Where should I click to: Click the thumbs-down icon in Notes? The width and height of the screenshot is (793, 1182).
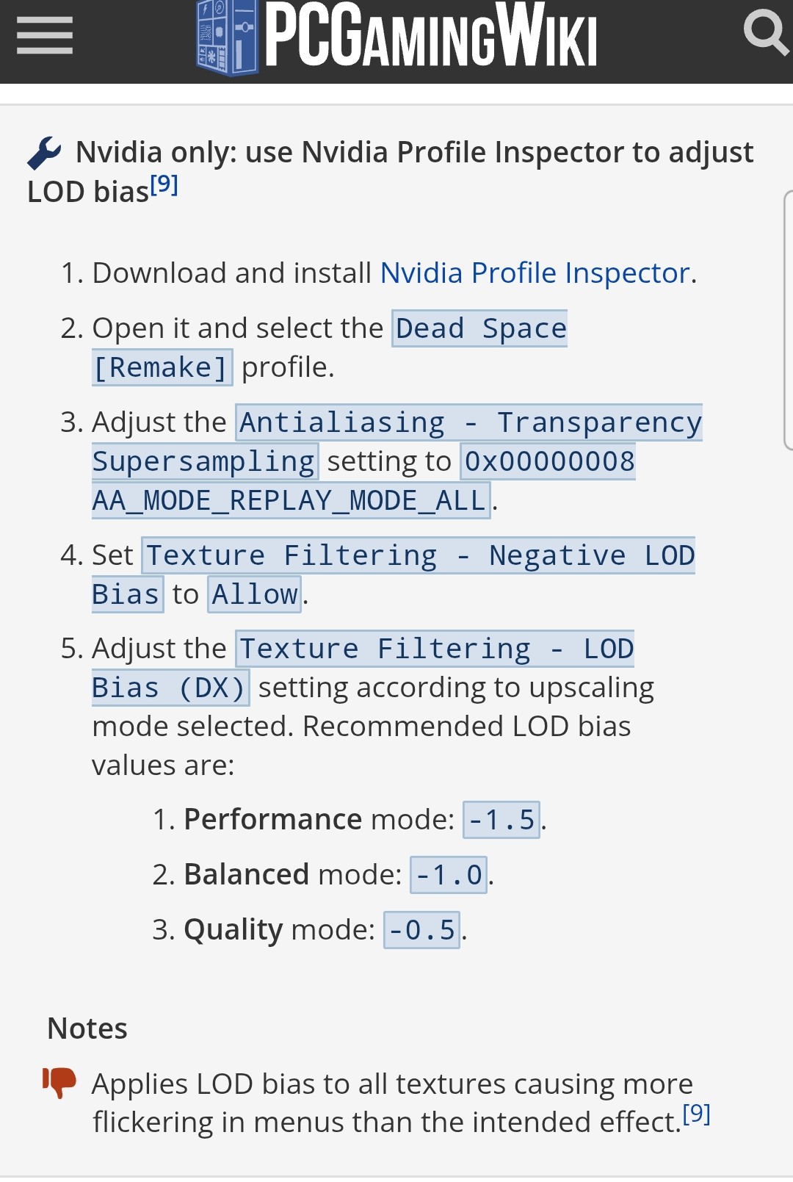click(59, 1083)
